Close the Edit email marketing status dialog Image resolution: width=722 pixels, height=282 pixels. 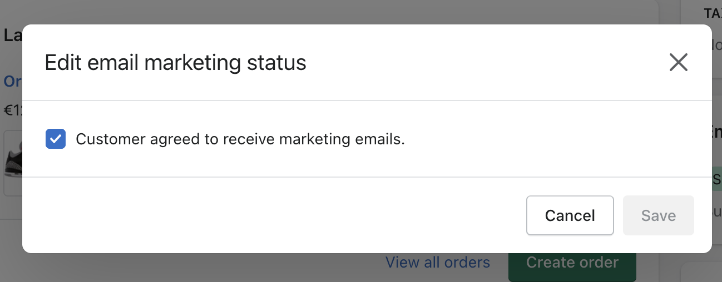679,63
